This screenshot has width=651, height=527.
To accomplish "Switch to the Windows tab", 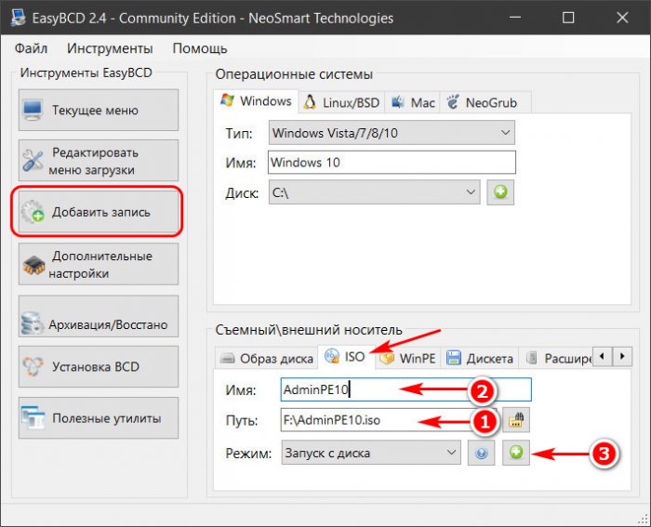I will point(256,101).
